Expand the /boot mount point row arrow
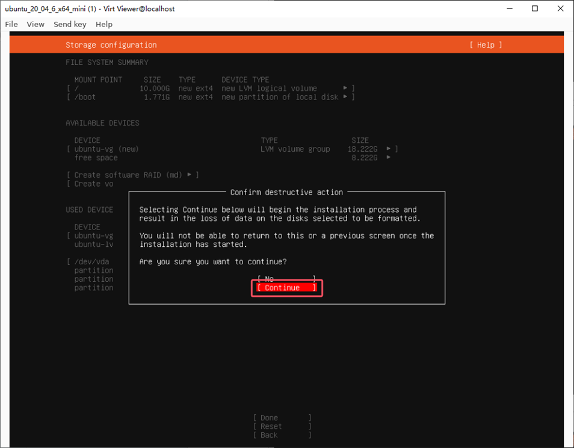The height and width of the screenshot is (448, 574). coord(345,97)
